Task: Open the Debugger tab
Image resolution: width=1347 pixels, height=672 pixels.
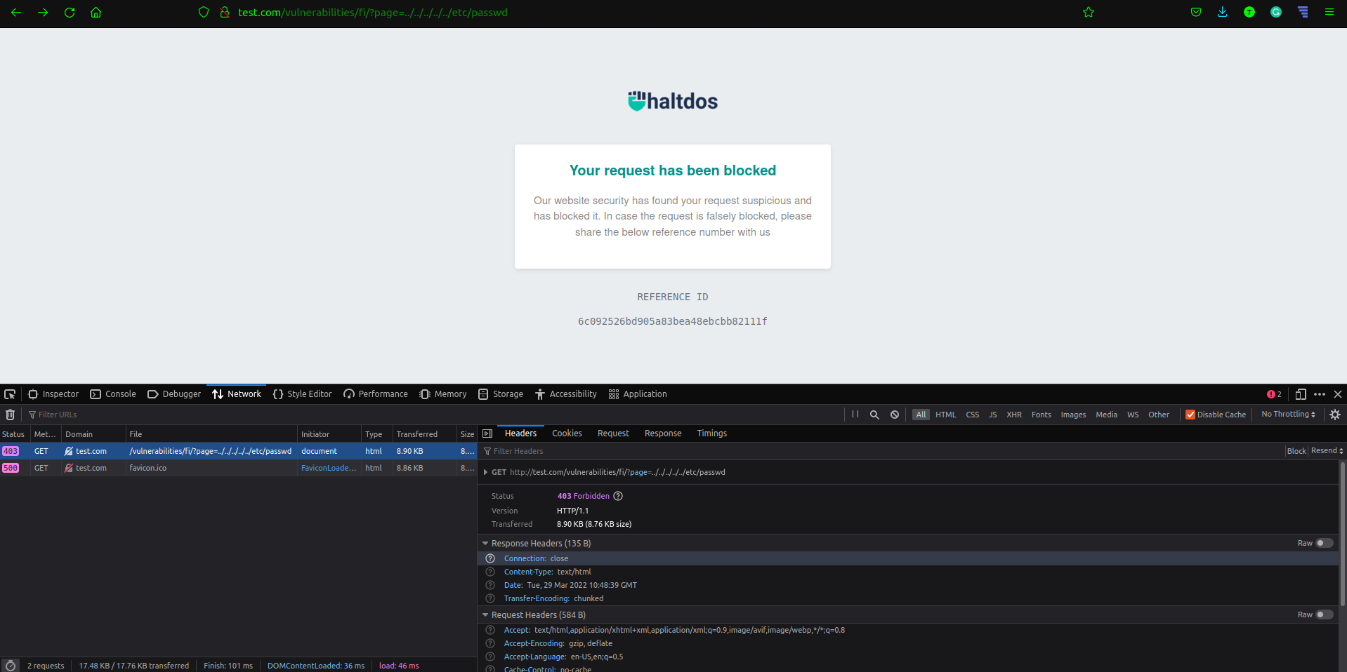Action: click(x=174, y=394)
